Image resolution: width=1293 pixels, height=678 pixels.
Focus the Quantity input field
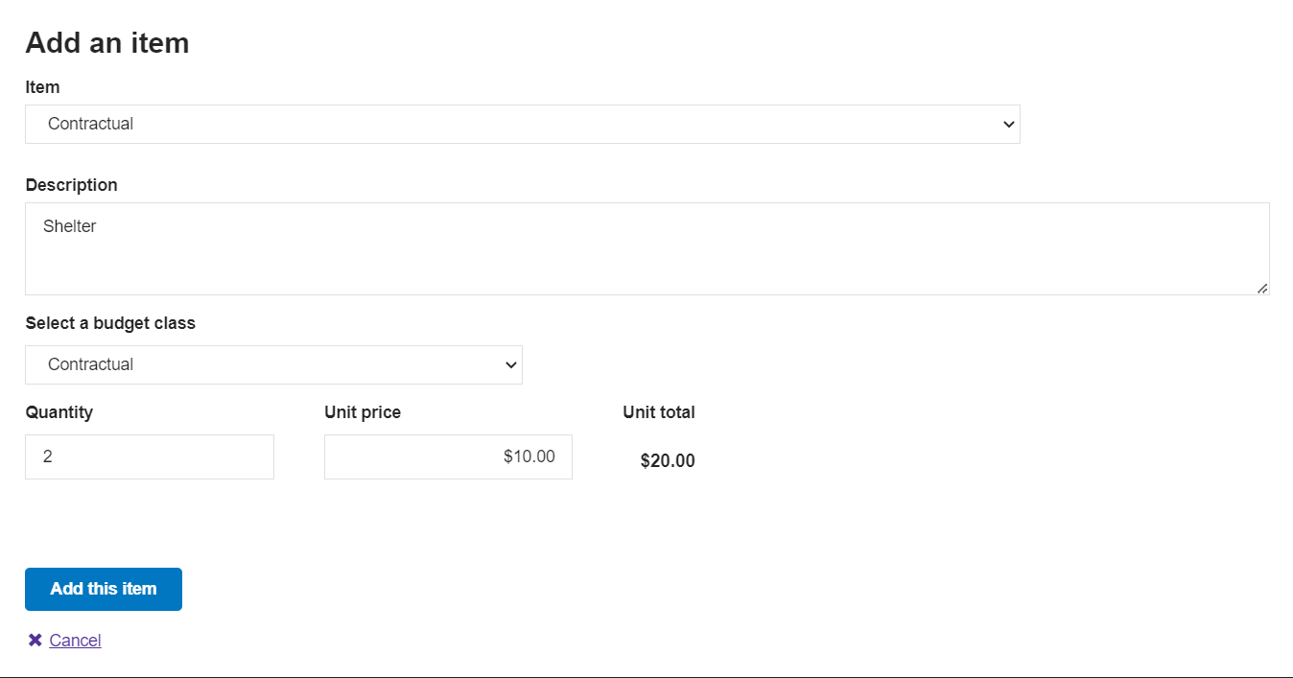[x=150, y=457]
